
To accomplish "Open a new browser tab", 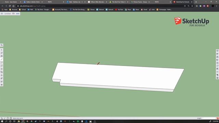I will pos(196,2).
